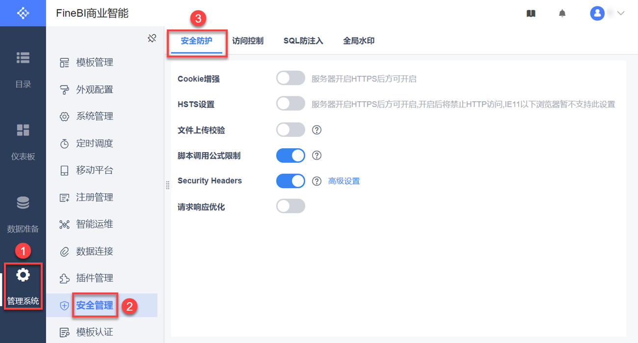Switch to the SQL防注入 tab

pos(303,41)
